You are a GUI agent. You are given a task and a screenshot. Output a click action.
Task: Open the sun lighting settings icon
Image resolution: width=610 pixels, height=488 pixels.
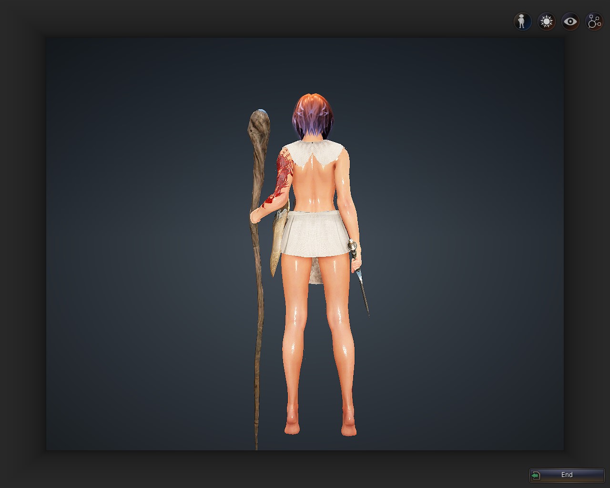[x=546, y=21]
